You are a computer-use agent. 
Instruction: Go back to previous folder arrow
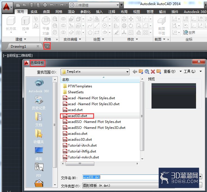tap(135, 72)
